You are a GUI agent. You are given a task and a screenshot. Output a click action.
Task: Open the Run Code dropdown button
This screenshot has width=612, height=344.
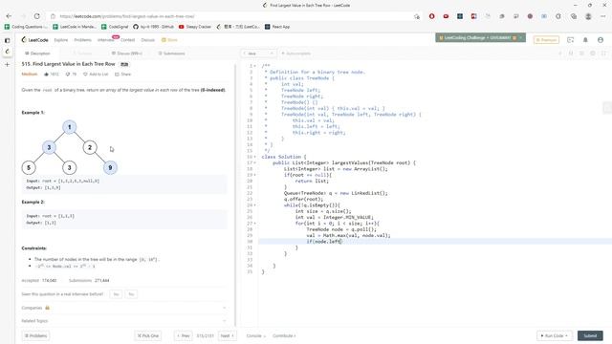pos(554,335)
